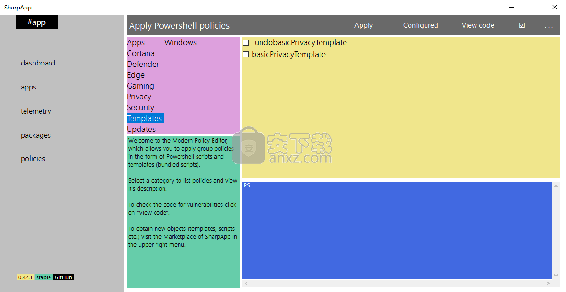This screenshot has width=566, height=292.
Task: Select the Updates category
Action: pyautogui.click(x=141, y=129)
